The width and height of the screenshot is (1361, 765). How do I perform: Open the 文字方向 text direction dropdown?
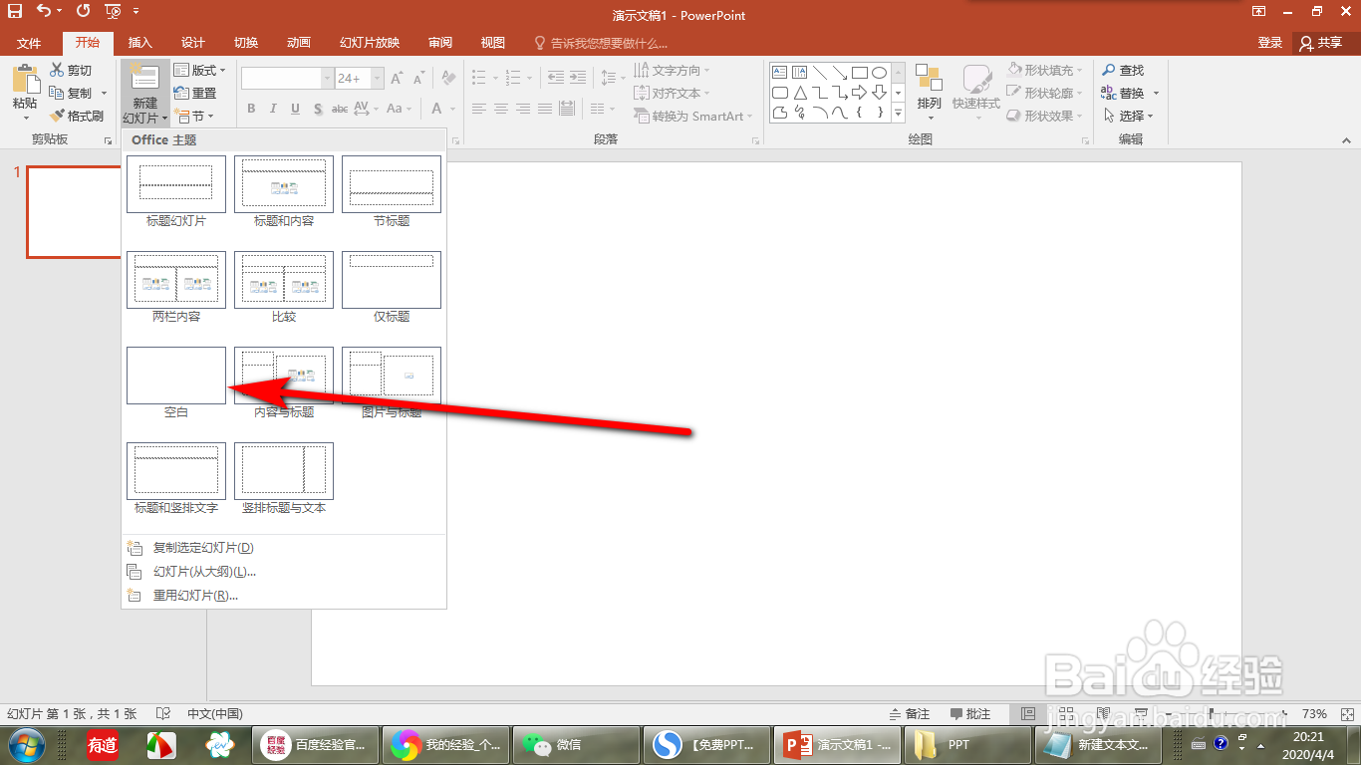coord(673,70)
